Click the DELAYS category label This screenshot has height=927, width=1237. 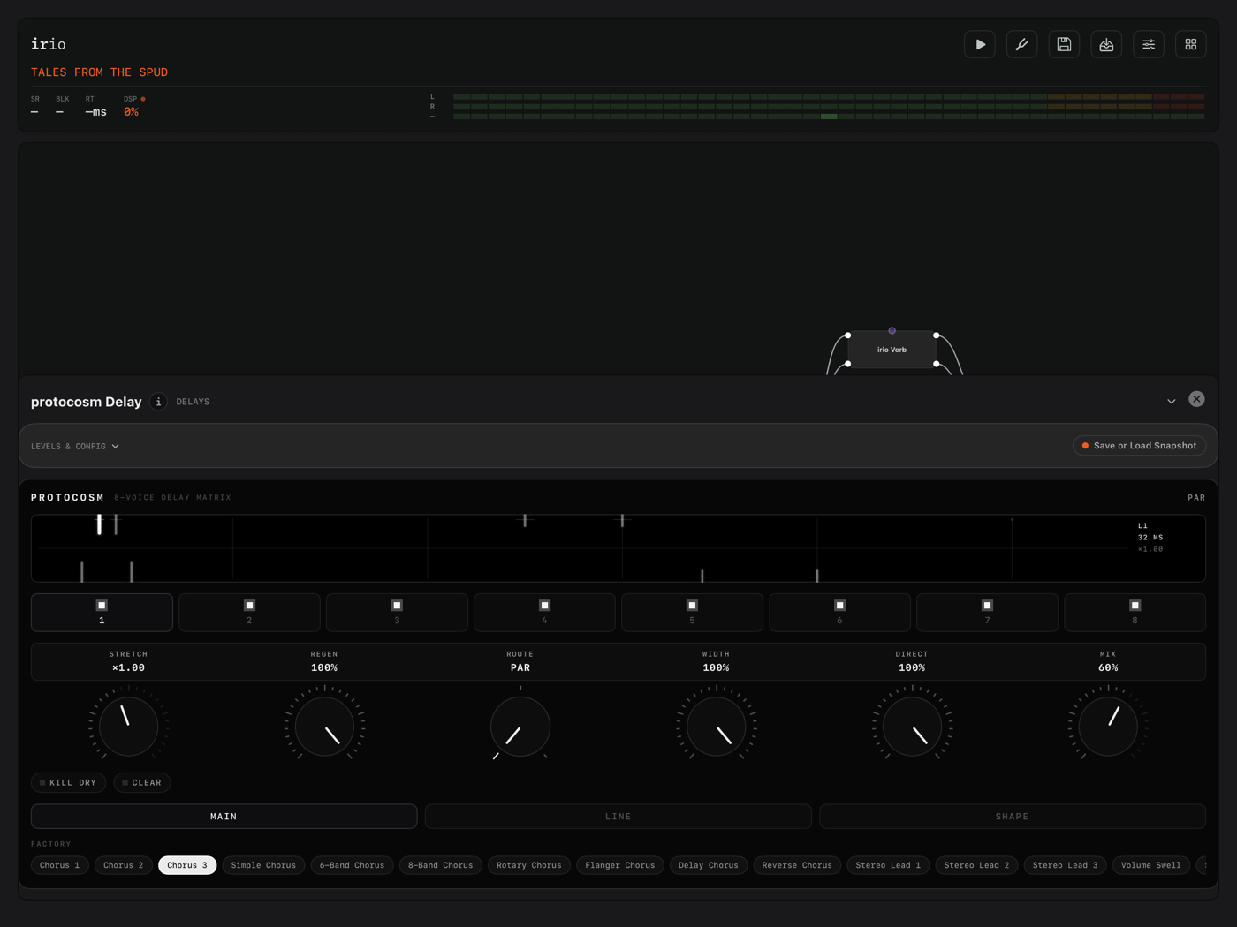click(193, 402)
